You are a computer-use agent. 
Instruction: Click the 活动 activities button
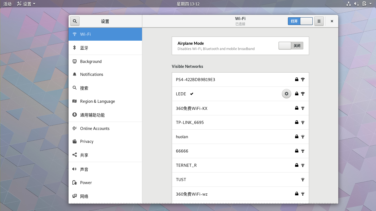coord(7,4)
